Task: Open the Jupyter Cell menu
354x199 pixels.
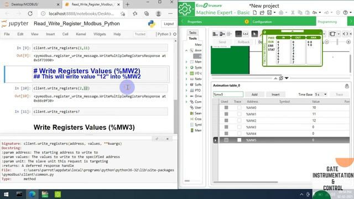Action: click(x=65, y=34)
